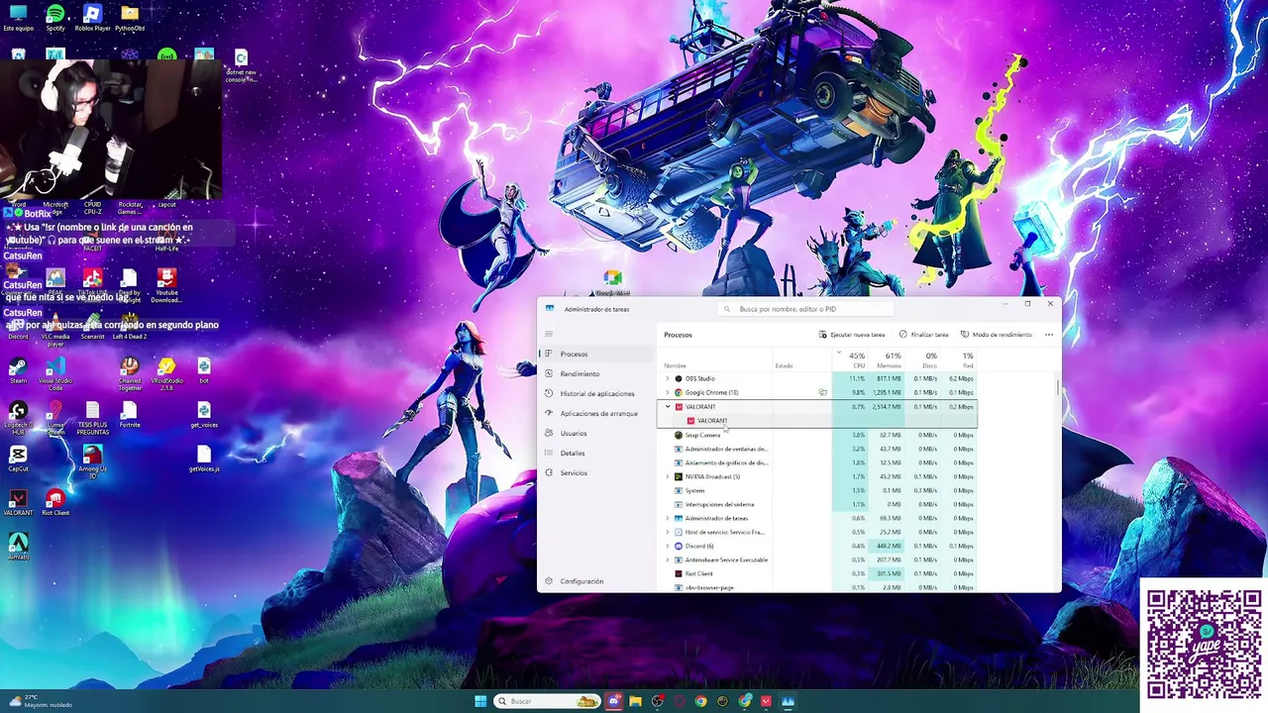Select the TESIS PLUS PREGUNTAS file
The image size is (1268, 713).
coord(92,418)
